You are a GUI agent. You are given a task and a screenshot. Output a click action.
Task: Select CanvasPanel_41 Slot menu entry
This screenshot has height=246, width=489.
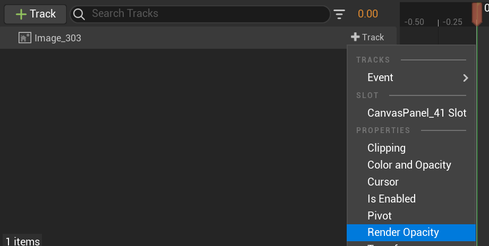(x=417, y=113)
